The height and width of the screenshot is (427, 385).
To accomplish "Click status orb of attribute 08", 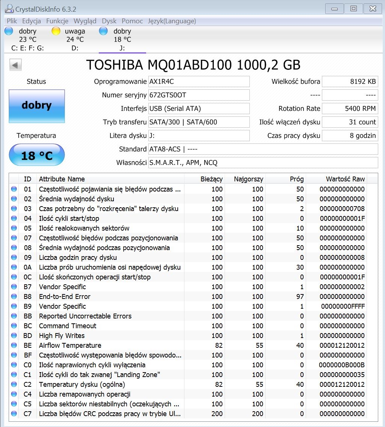I will tap(14, 247).
